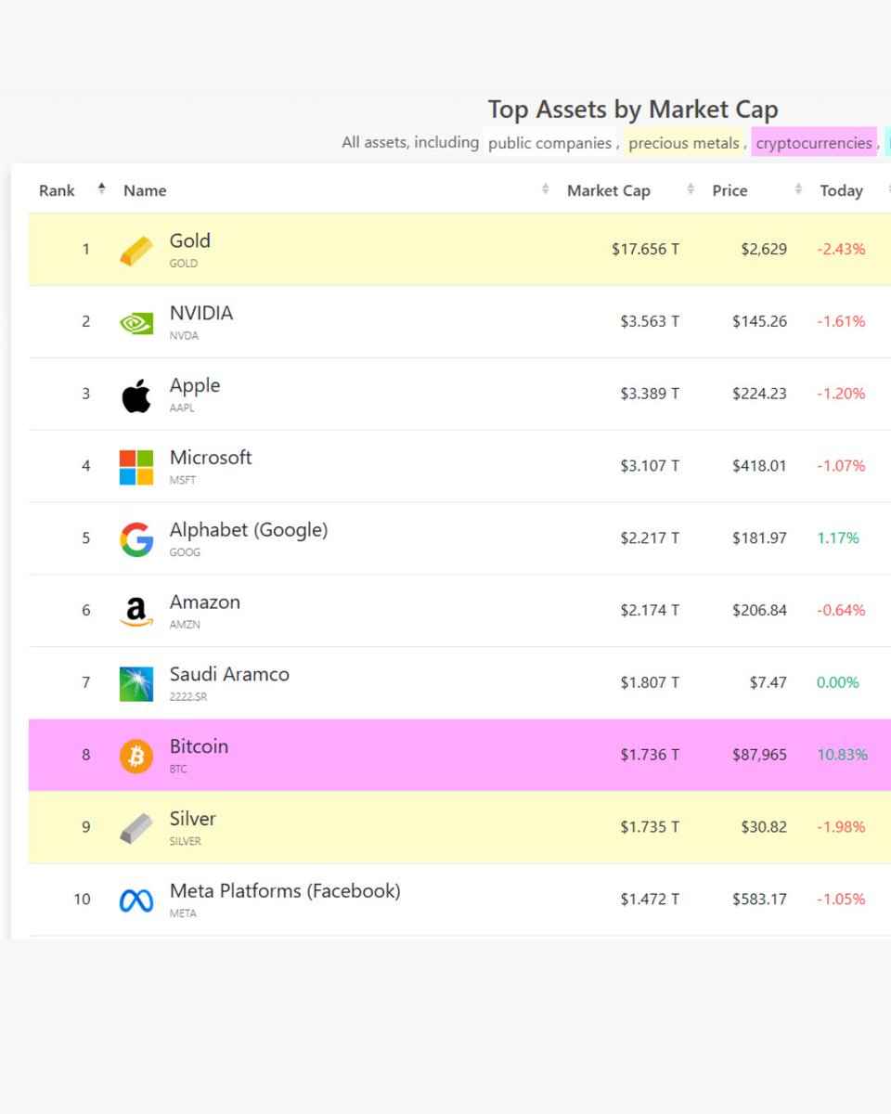Click the 2222.SR ticker symbol
The height and width of the screenshot is (1114, 891).
click(190, 696)
